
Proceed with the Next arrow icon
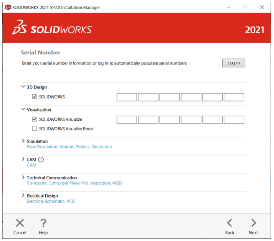254,223
